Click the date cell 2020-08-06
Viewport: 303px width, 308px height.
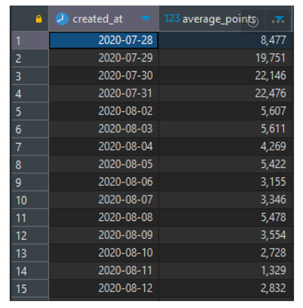click(x=104, y=182)
